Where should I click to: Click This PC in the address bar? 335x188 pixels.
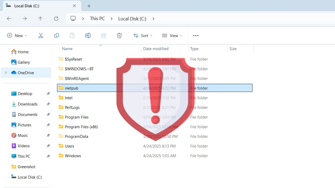[x=97, y=19]
